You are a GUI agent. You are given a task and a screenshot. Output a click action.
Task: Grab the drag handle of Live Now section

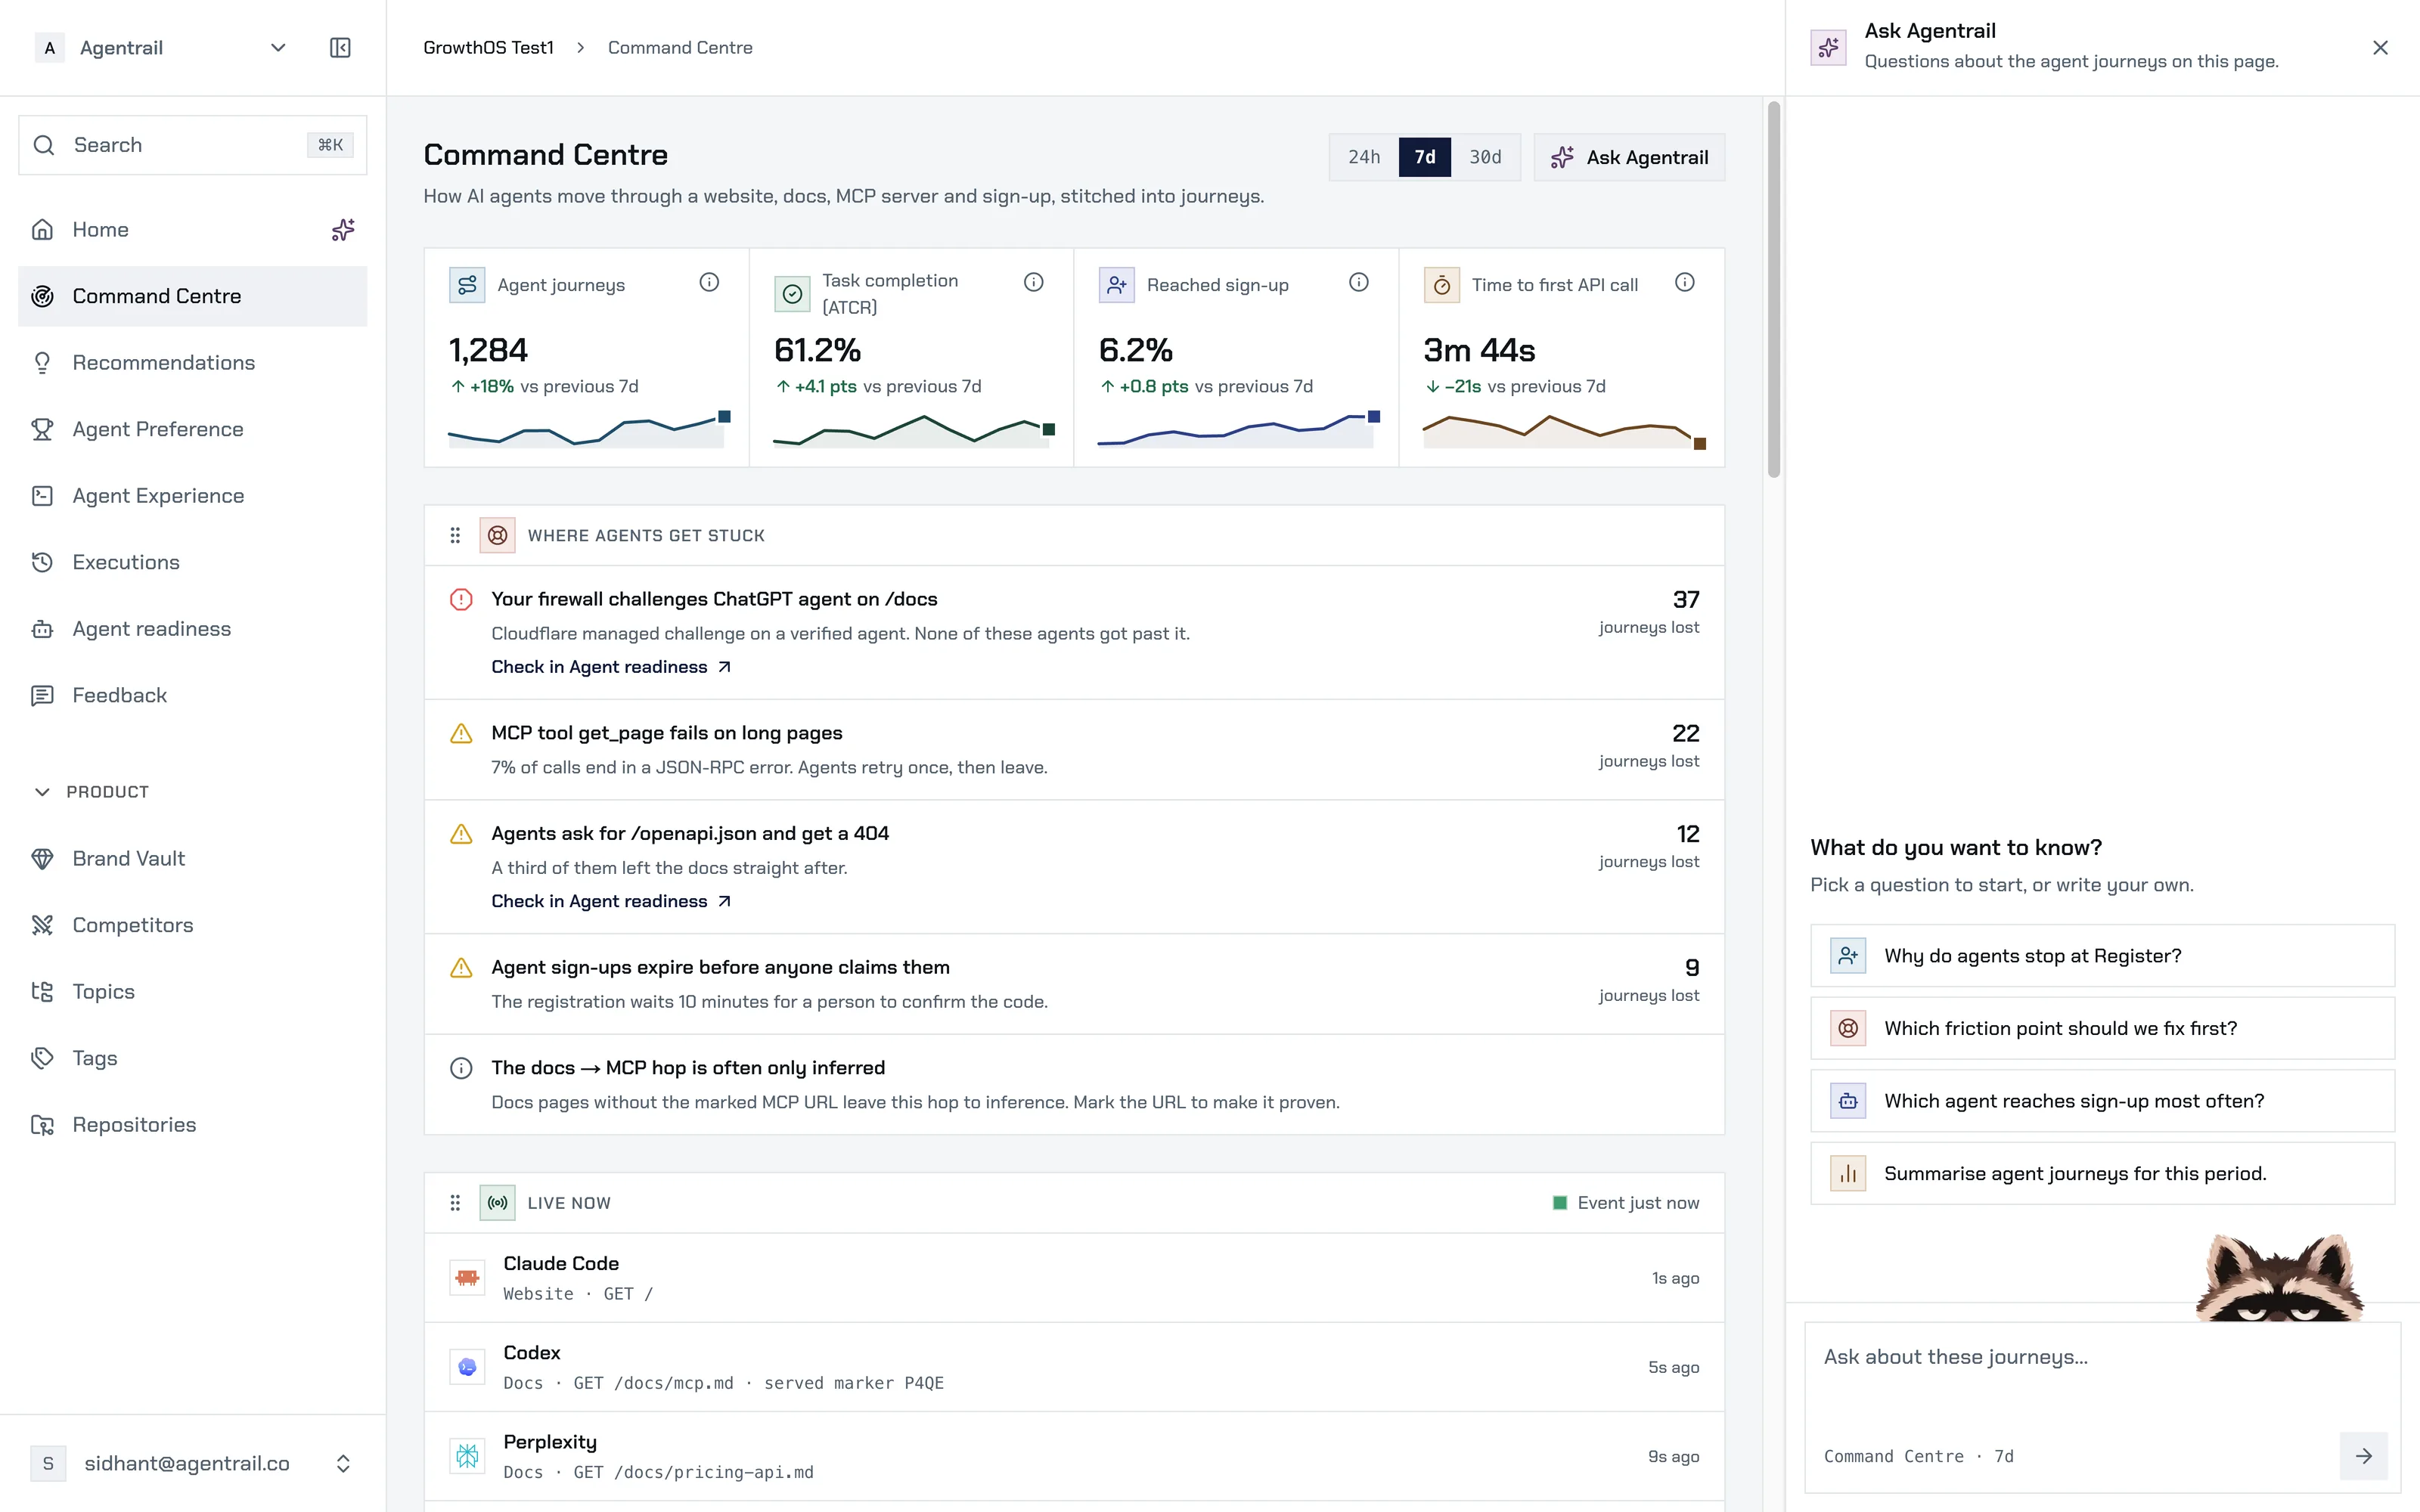[455, 1203]
